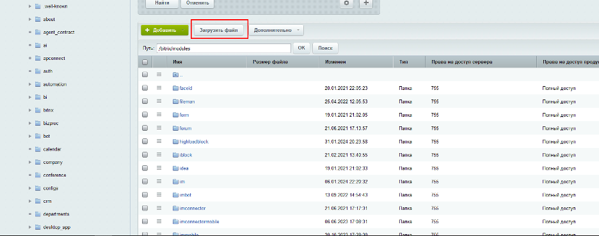Confirm the path with the OK button

tap(301, 48)
